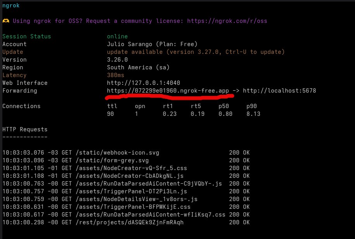Select the p50 value 0.80

225,114
